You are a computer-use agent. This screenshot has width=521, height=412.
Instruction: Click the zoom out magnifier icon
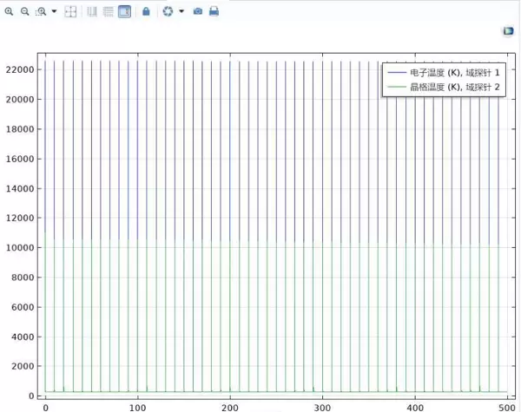pyautogui.click(x=24, y=12)
